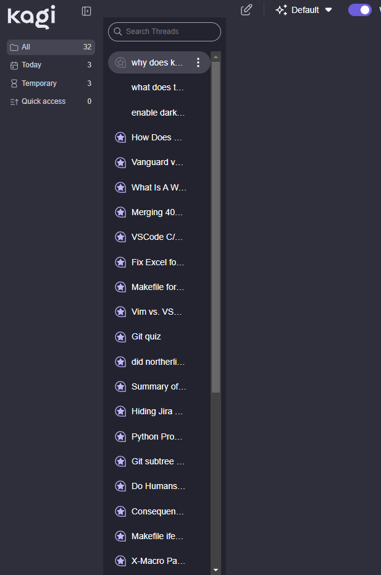Screen dimensions: 381x575
Task: Start a new thread with pencil icon
Action: pos(246,10)
